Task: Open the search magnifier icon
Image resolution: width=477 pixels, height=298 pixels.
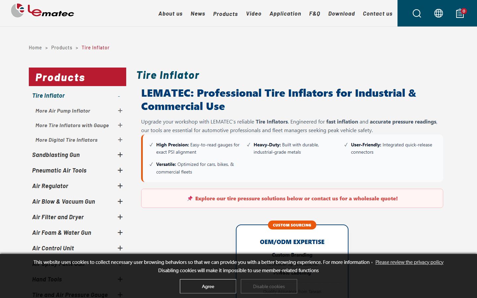Action: (x=417, y=13)
